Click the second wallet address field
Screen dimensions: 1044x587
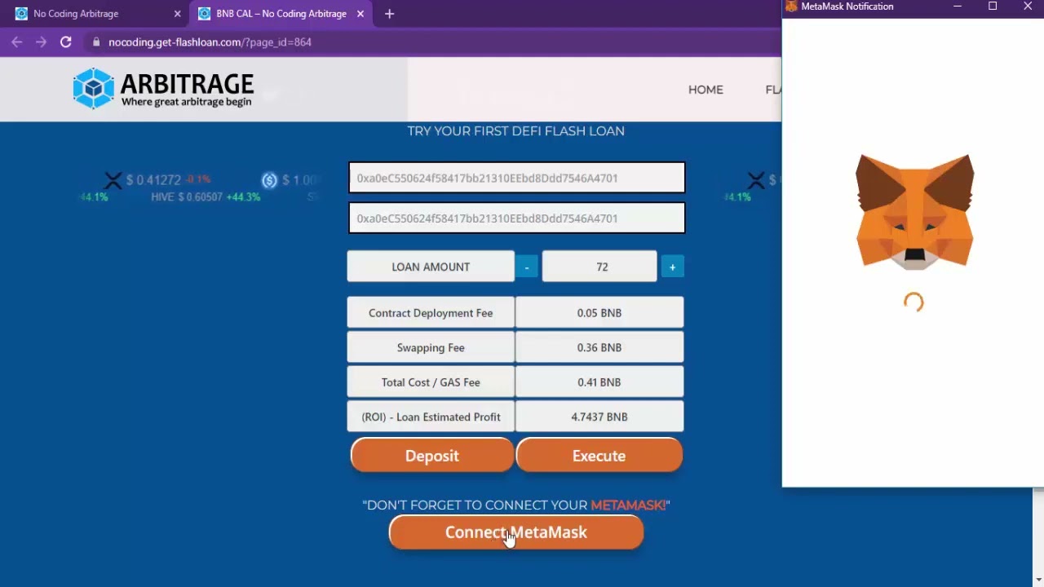coord(517,218)
